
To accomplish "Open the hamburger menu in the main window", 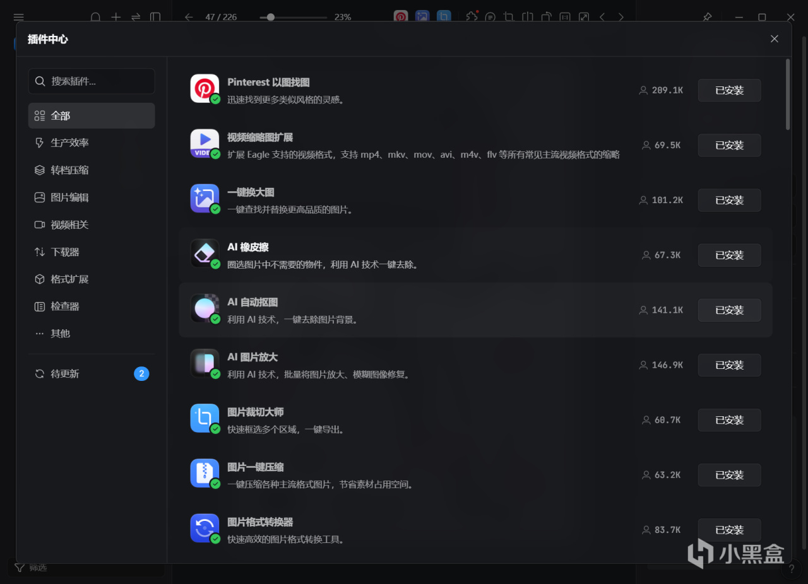I will click(x=18, y=17).
